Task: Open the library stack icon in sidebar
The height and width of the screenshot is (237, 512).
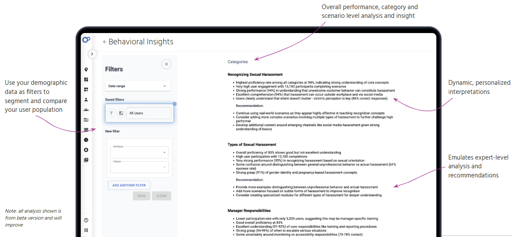Action: point(86,160)
